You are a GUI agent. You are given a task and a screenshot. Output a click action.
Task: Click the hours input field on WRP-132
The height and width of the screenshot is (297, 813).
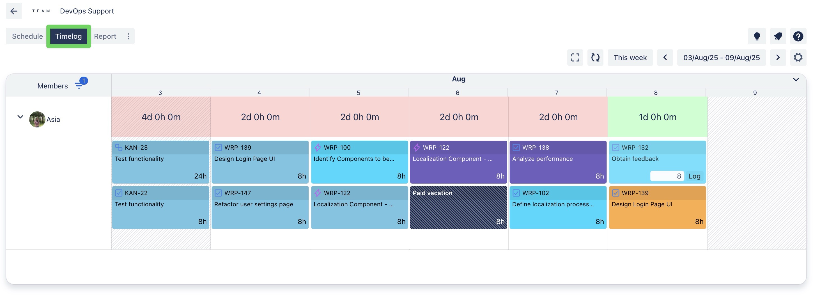click(x=667, y=176)
